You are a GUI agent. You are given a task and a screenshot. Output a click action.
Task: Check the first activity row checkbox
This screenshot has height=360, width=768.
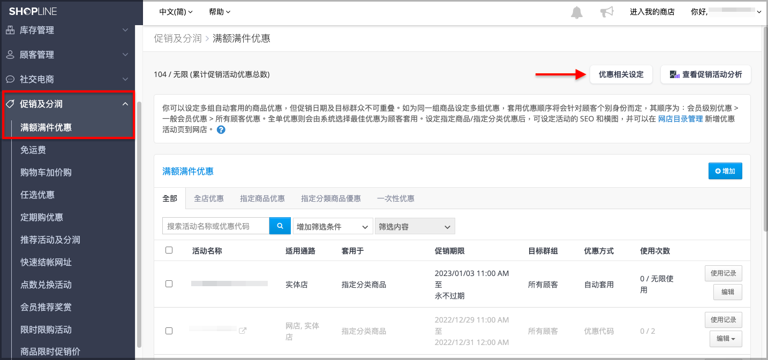[x=169, y=284]
